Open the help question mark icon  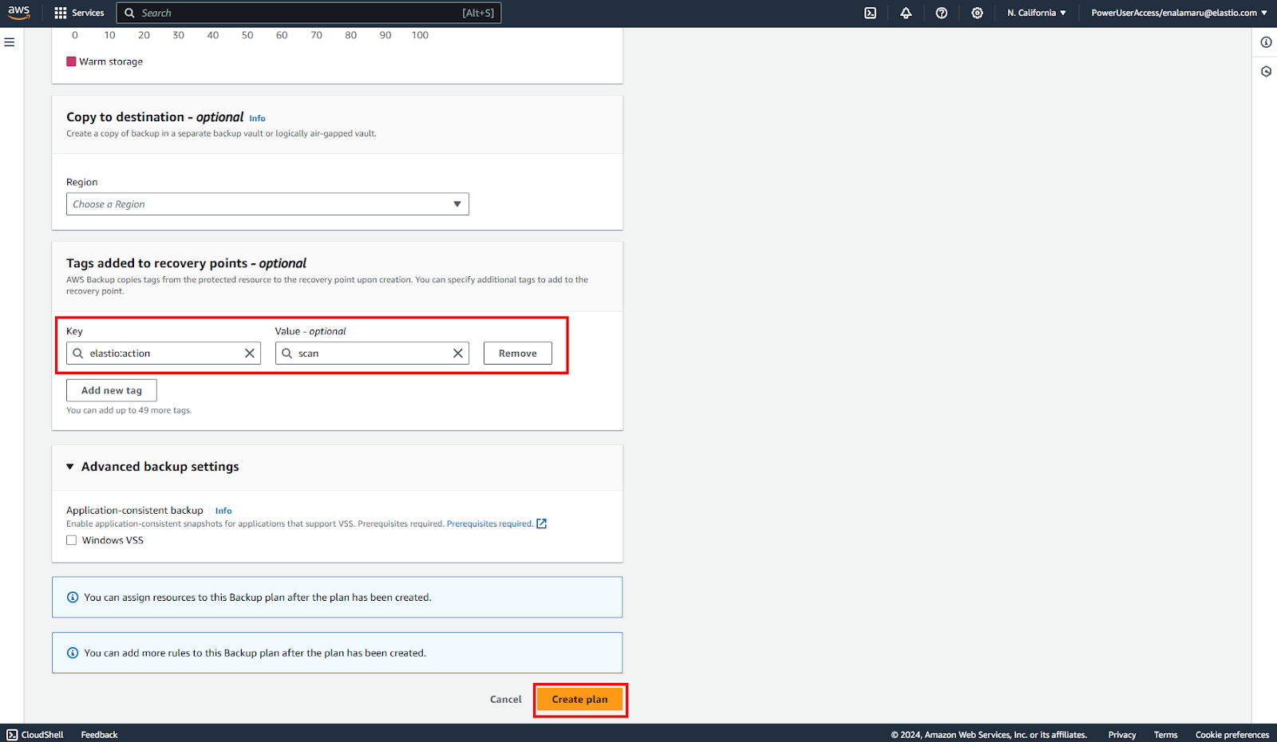(942, 13)
